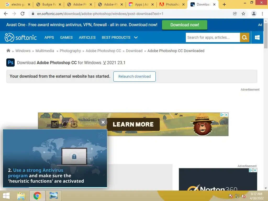Image resolution: width=268 pixels, height=201 pixels.
Task: Switch to the Photoshop Adobe tab
Action: pyautogui.click(x=172, y=4)
